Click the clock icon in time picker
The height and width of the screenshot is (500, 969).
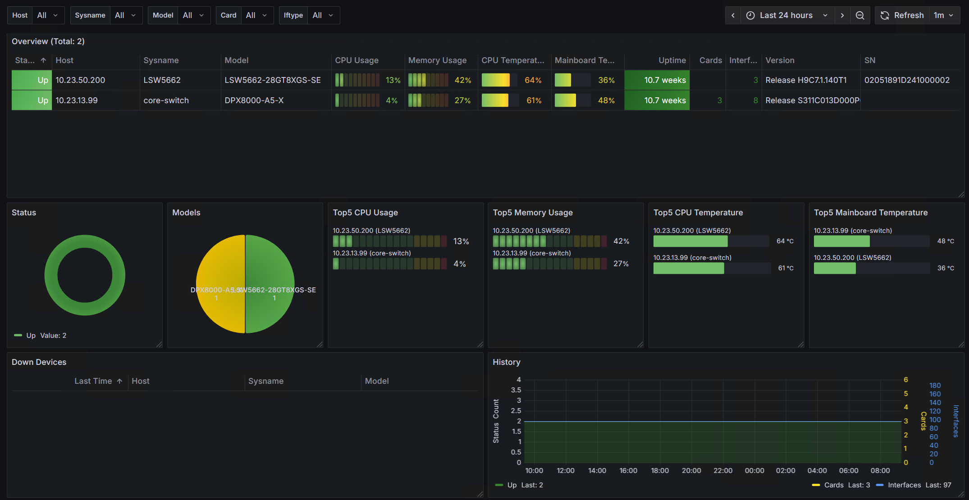tap(750, 15)
